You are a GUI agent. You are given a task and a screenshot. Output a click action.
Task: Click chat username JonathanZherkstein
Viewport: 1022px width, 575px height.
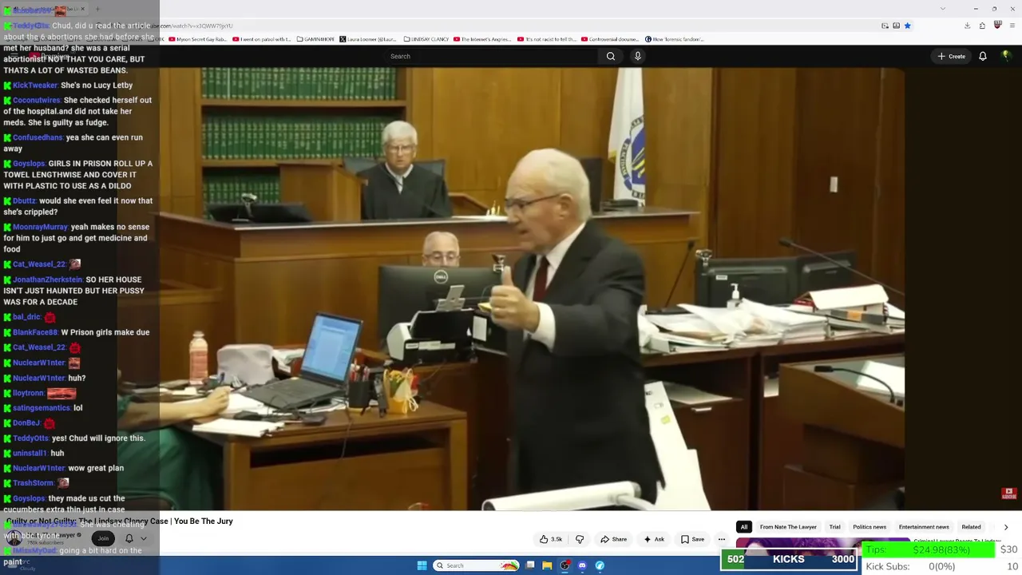coord(48,280)
